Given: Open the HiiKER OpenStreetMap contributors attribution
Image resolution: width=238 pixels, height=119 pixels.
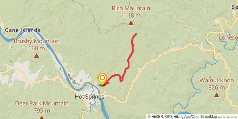Looking at the screenshot, I should click(192, 117).
